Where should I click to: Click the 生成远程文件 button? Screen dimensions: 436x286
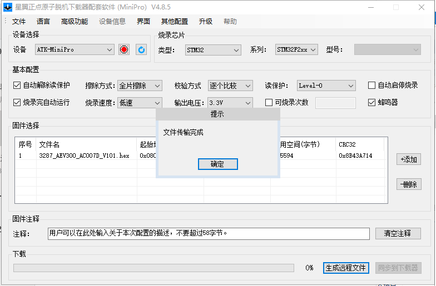click(346, 268)
